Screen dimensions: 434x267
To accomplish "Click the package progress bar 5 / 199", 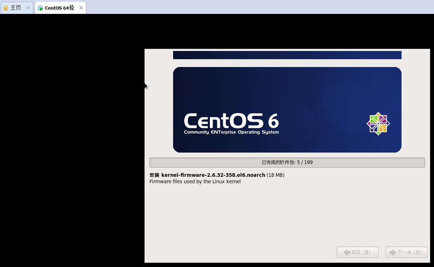I will tap(287, 162).
